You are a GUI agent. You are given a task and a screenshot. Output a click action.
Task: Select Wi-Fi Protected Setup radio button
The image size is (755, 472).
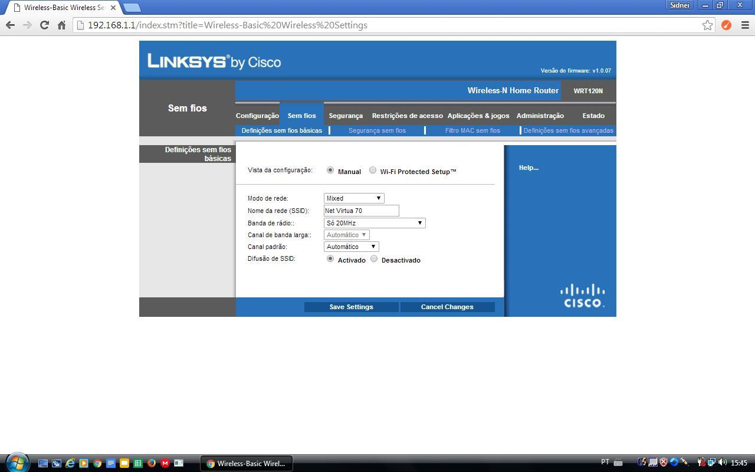click(373, 170)
